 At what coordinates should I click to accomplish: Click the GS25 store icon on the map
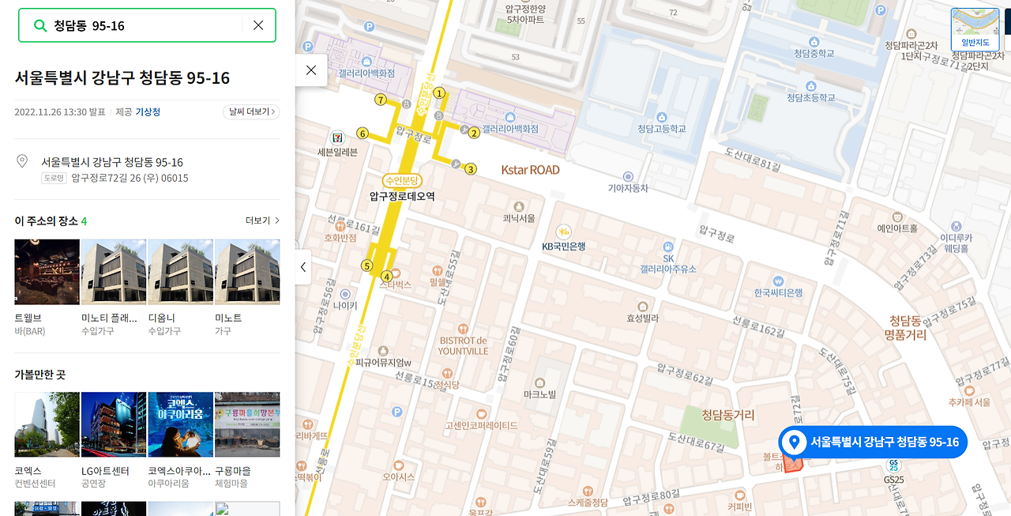coord(894,465)
